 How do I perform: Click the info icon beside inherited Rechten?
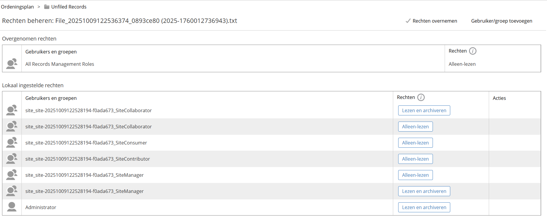(x=473, y=51)
